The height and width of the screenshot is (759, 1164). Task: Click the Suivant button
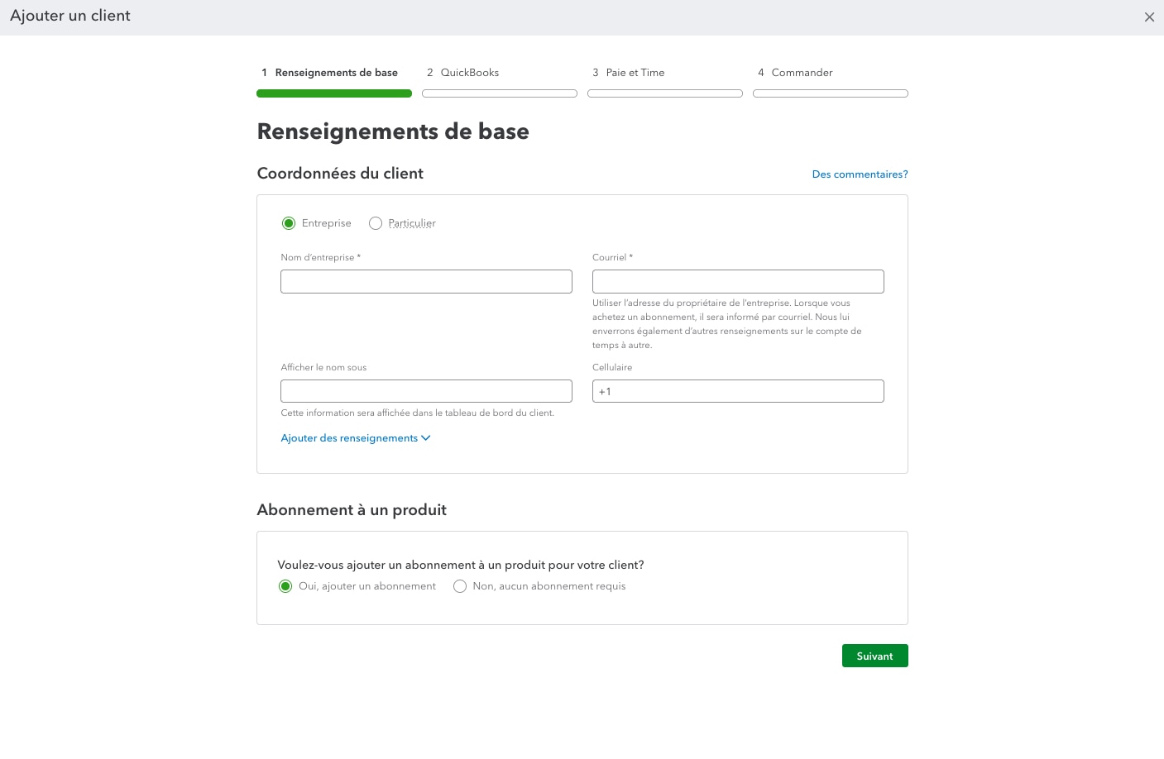(x=874, y=656)
